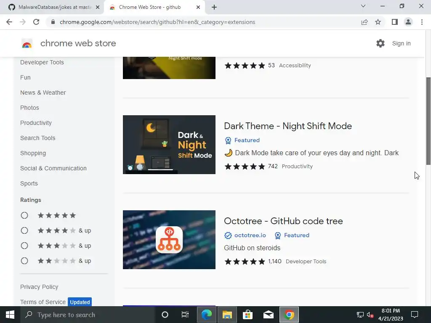
Task: Click Featured badge under Dark Theme
Action: [242, 140]
